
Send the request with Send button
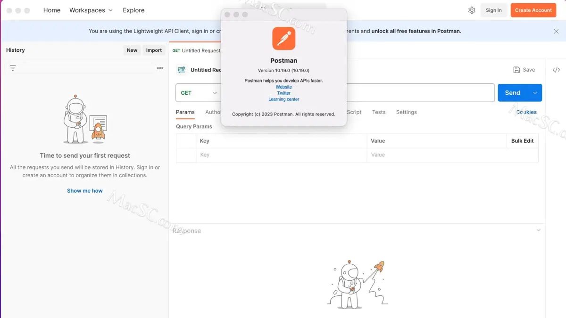pyautogui.click(x=513, y=93)
